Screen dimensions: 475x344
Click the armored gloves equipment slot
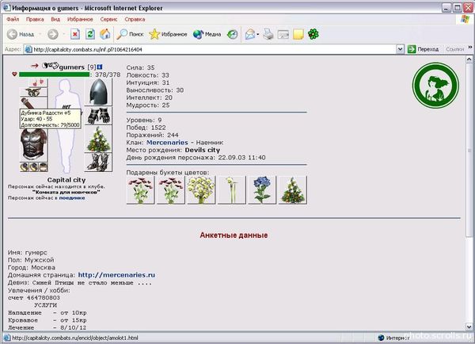point(98,116)
